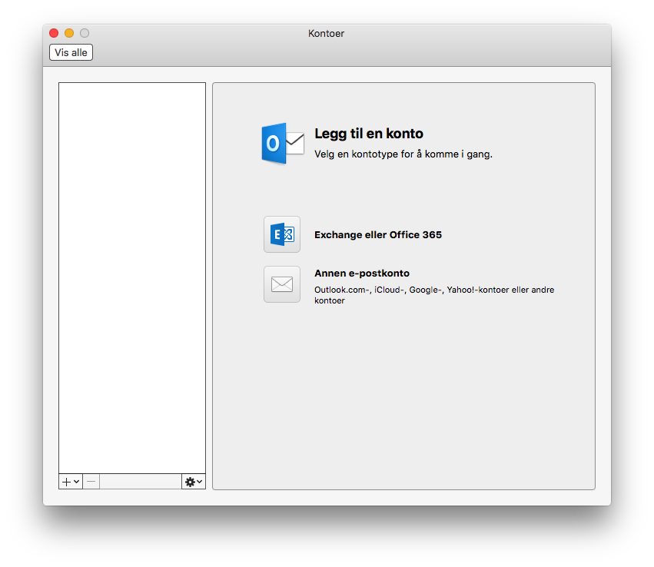
Task: Click the Exchange account icon
Action: coord(282,234)
